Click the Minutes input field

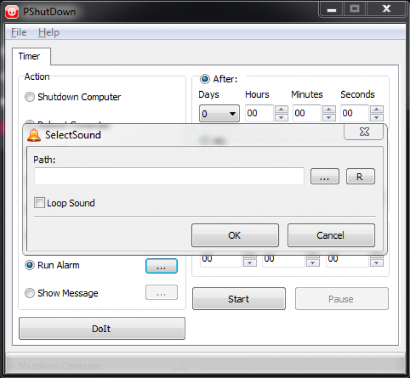click(307, 114)
